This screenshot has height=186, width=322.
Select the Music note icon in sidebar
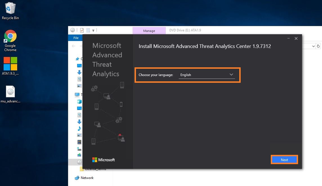pyautogui.click(x=79, y=128)
